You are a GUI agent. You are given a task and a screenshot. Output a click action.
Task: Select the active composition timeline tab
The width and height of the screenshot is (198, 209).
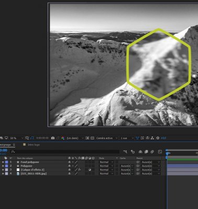(6, 145)
